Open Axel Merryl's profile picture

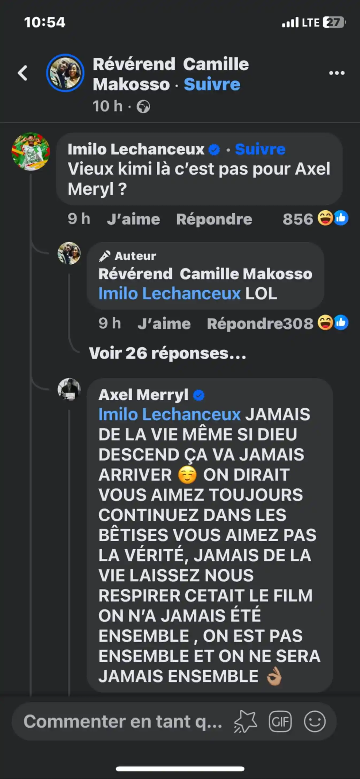pos(69,389)
